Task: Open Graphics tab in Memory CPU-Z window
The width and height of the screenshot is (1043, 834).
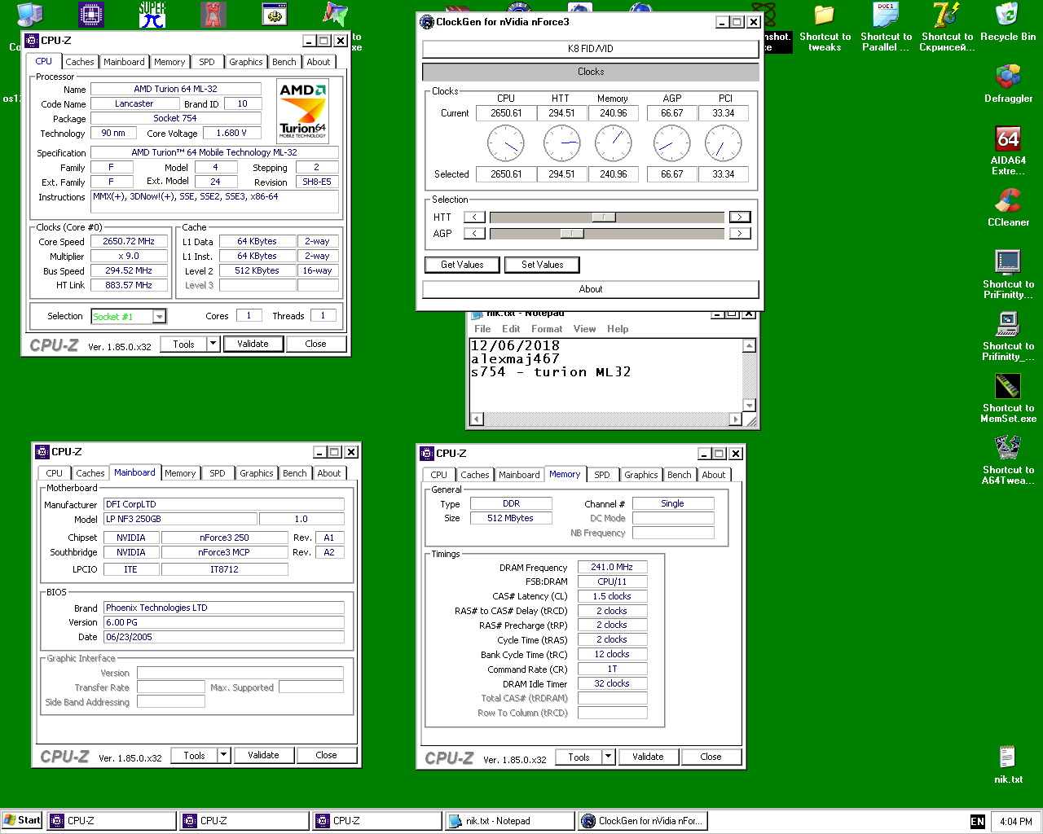Action: (641, 475)
